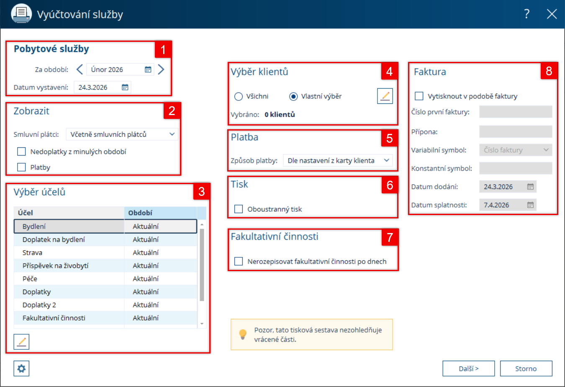Select the Doplatek na bydlení row
Image resolution: width=565 pixels, height=387 pixels.
pyautogui.click(x=105, y=239)
